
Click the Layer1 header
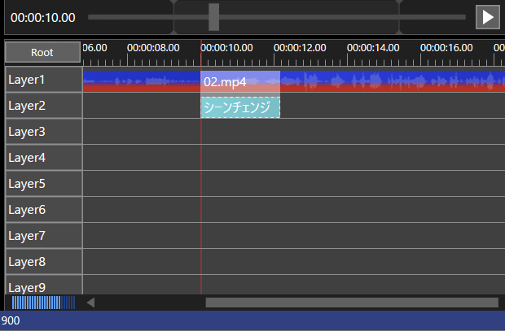pos(42,80)
